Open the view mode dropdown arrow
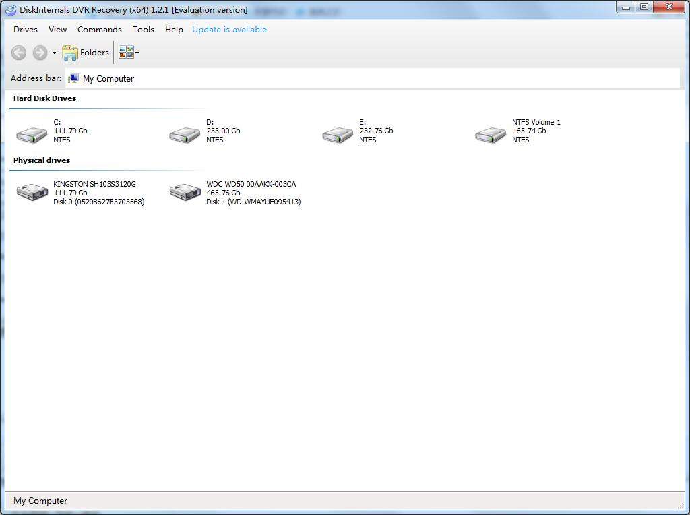This screenshot has height=515, width=690. tap(136, 53)
